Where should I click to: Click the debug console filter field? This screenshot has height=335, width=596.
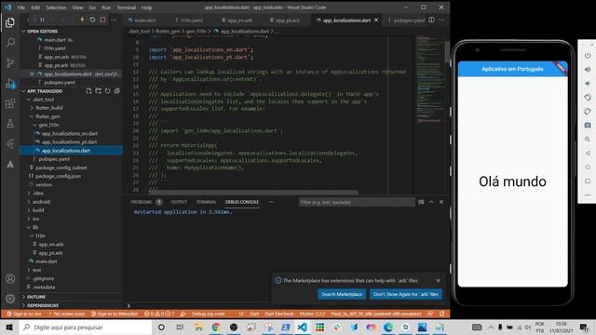[356, 202]
